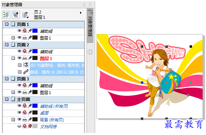This screenshot has width=206, height=135.
Task: Expand 图层 1 under 页面 1
Action: tap(13, 38)
